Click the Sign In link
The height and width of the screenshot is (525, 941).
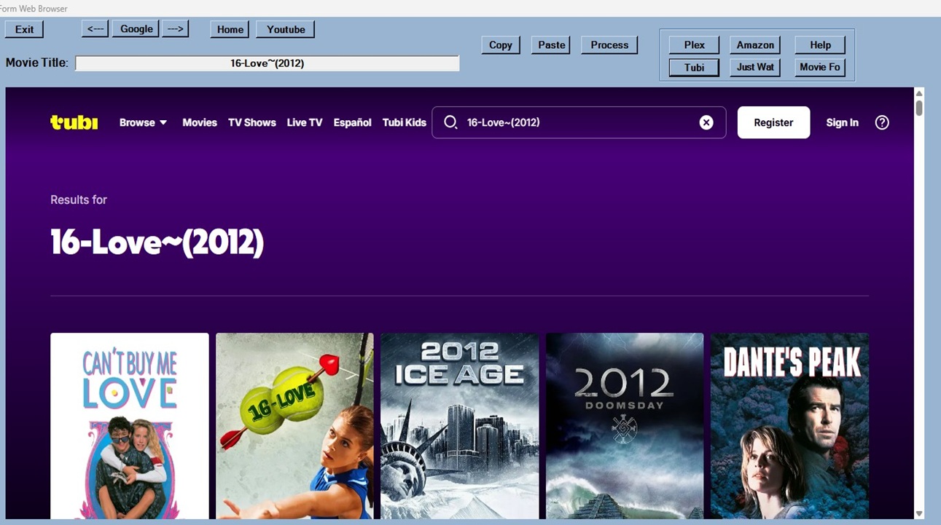pyautogui.click(x=842, y=122)
